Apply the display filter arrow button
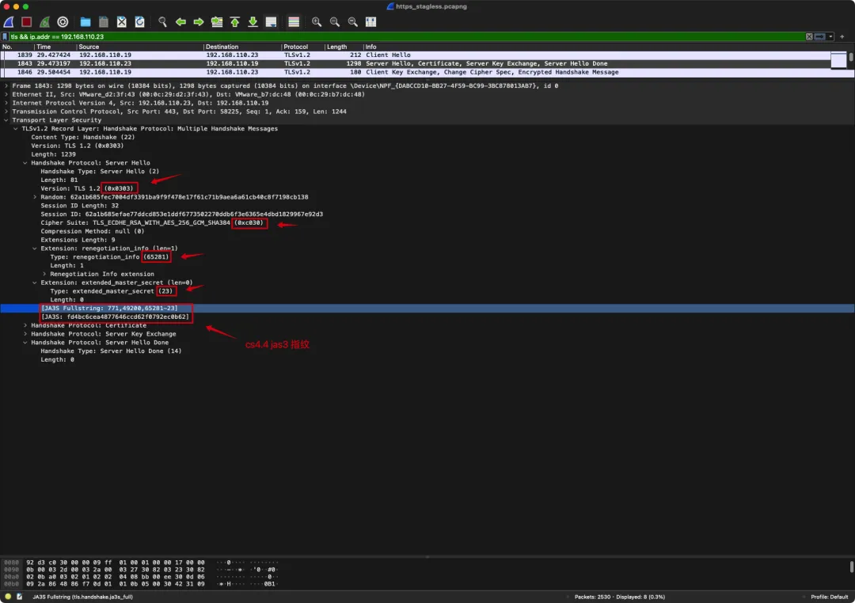The image size is (855, 603). tap(819, 36)
